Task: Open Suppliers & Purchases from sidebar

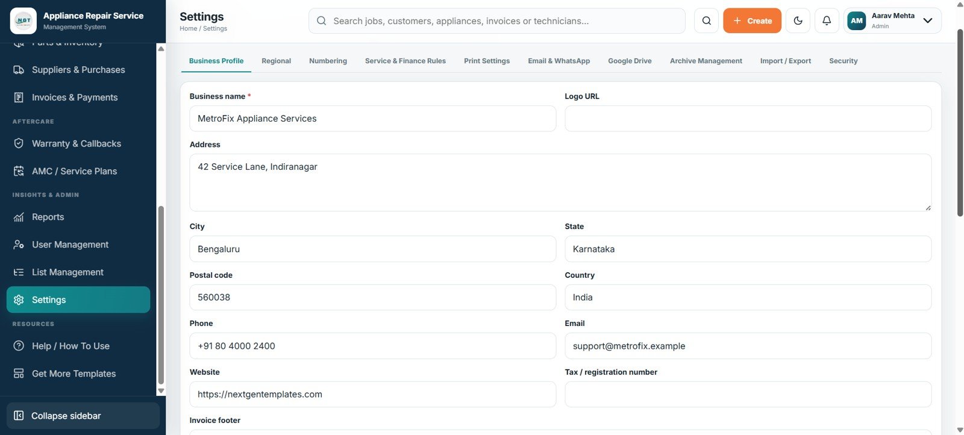Action: coord(78,70)
